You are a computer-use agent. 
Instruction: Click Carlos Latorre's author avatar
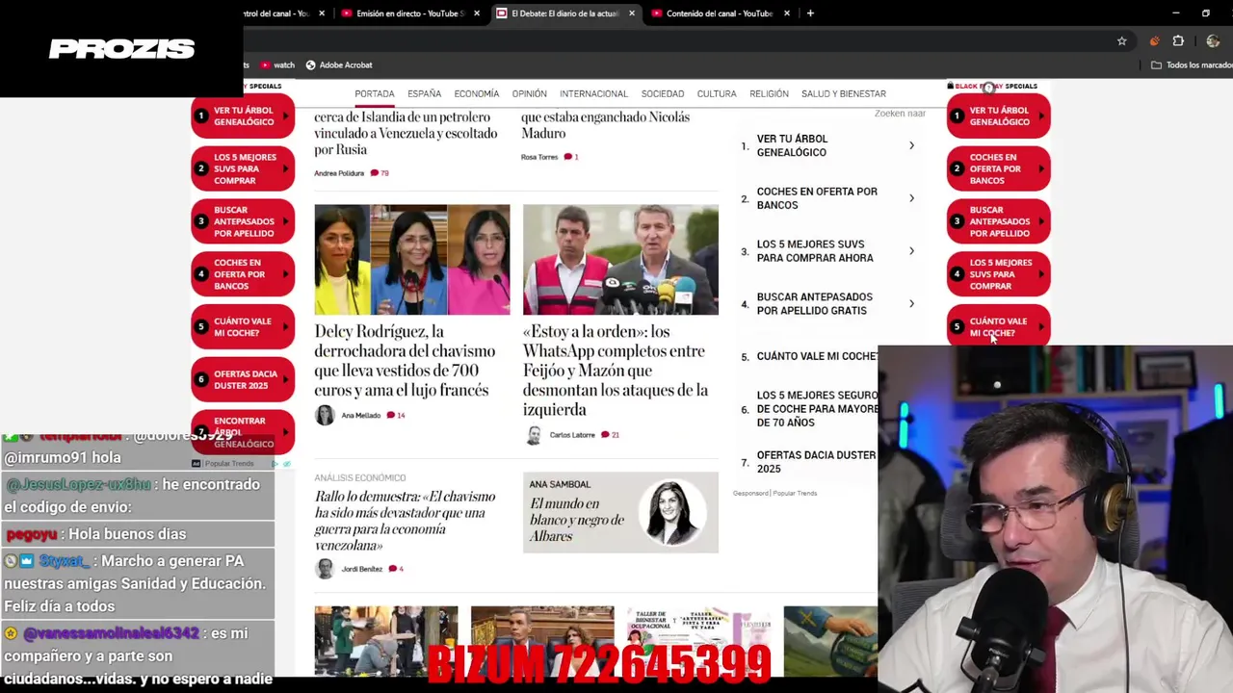pos(534,435)
